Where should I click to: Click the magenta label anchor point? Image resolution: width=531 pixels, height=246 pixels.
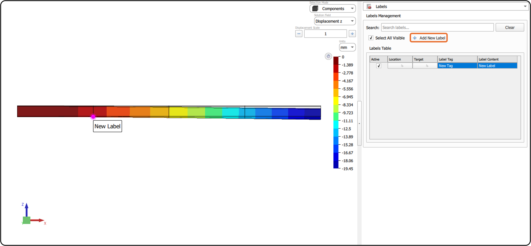coord(93,117)
